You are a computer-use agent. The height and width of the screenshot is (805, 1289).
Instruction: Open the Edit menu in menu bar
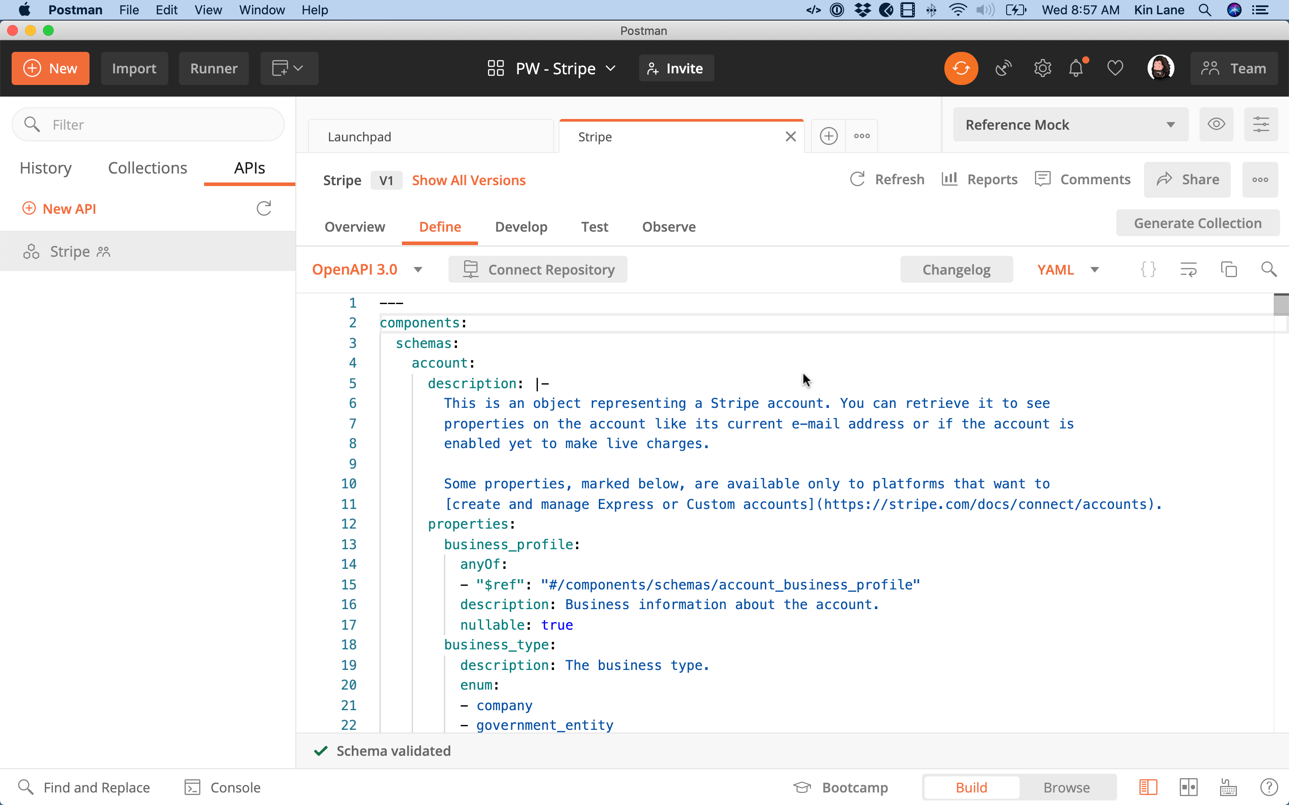(x=166, y=9)
